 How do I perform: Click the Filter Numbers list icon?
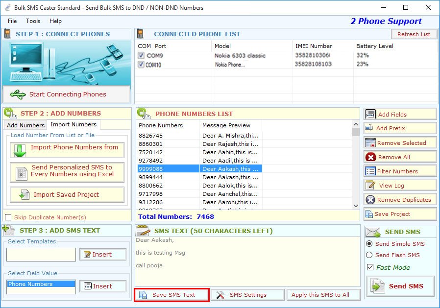(x=370, y=171)
